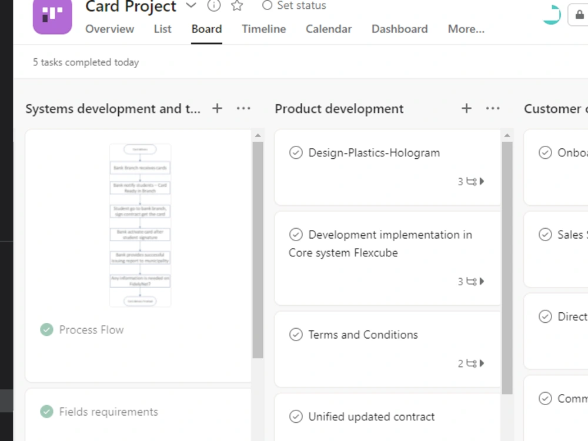Toggle completion of Terms and Conditions
This screenshot has height=441, width=588.
(296, 335)
